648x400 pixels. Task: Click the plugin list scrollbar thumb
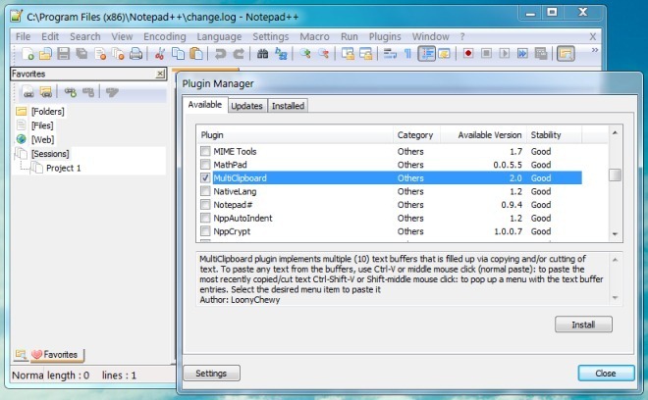point(615,175)
